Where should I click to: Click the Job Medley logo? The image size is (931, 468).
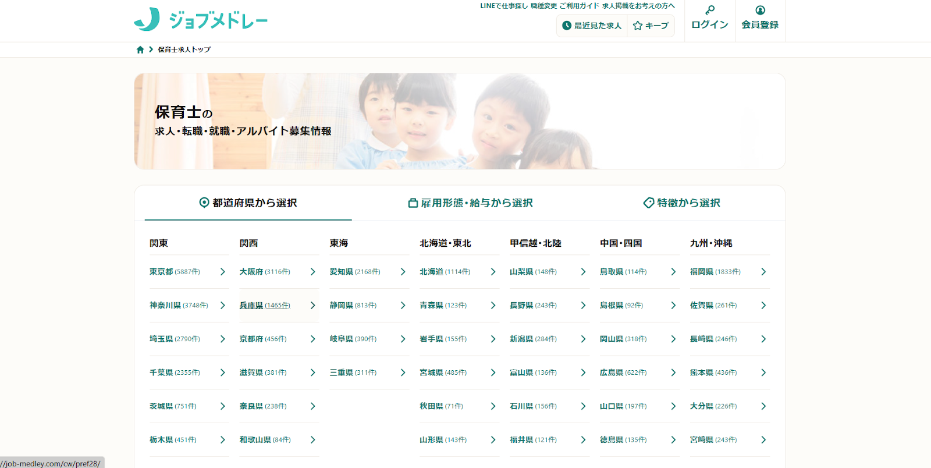(201, 20)
